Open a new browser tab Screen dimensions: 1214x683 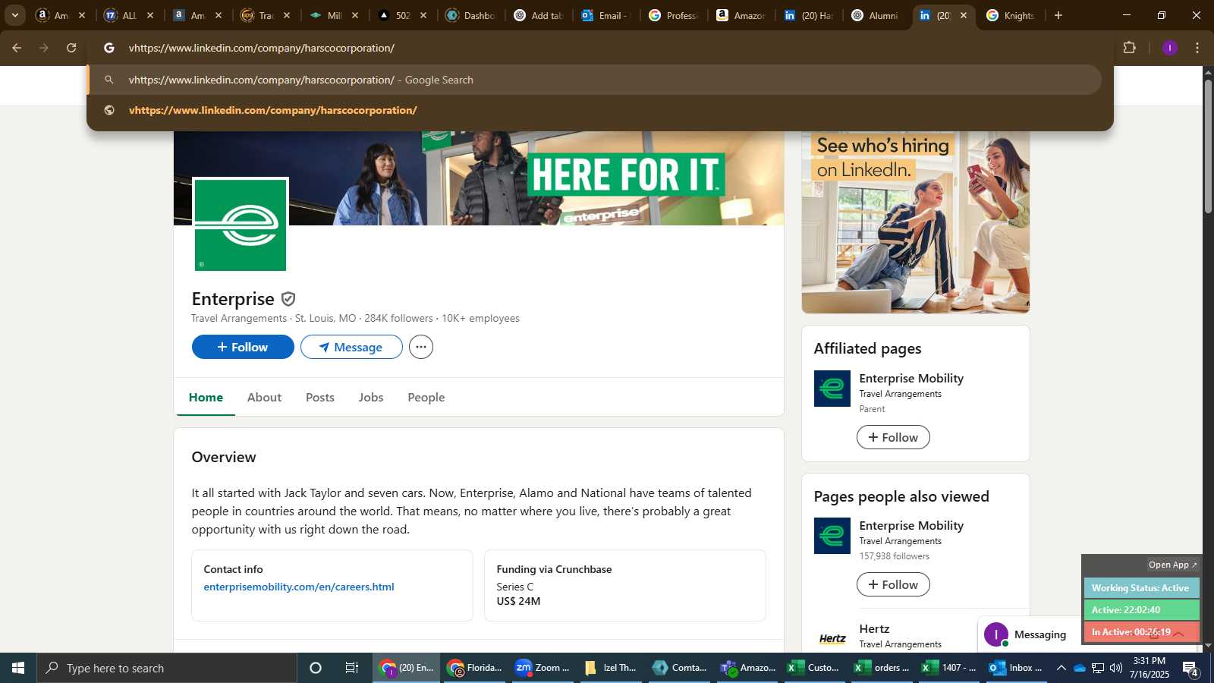pos(1058,15)
